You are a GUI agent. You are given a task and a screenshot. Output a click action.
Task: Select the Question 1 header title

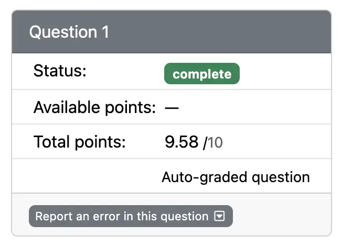coord(69,32)
